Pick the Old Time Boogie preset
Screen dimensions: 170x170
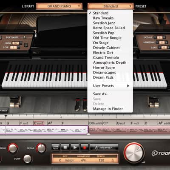tap(110, 38)
